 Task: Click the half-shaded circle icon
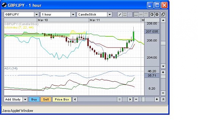(152, 14)
